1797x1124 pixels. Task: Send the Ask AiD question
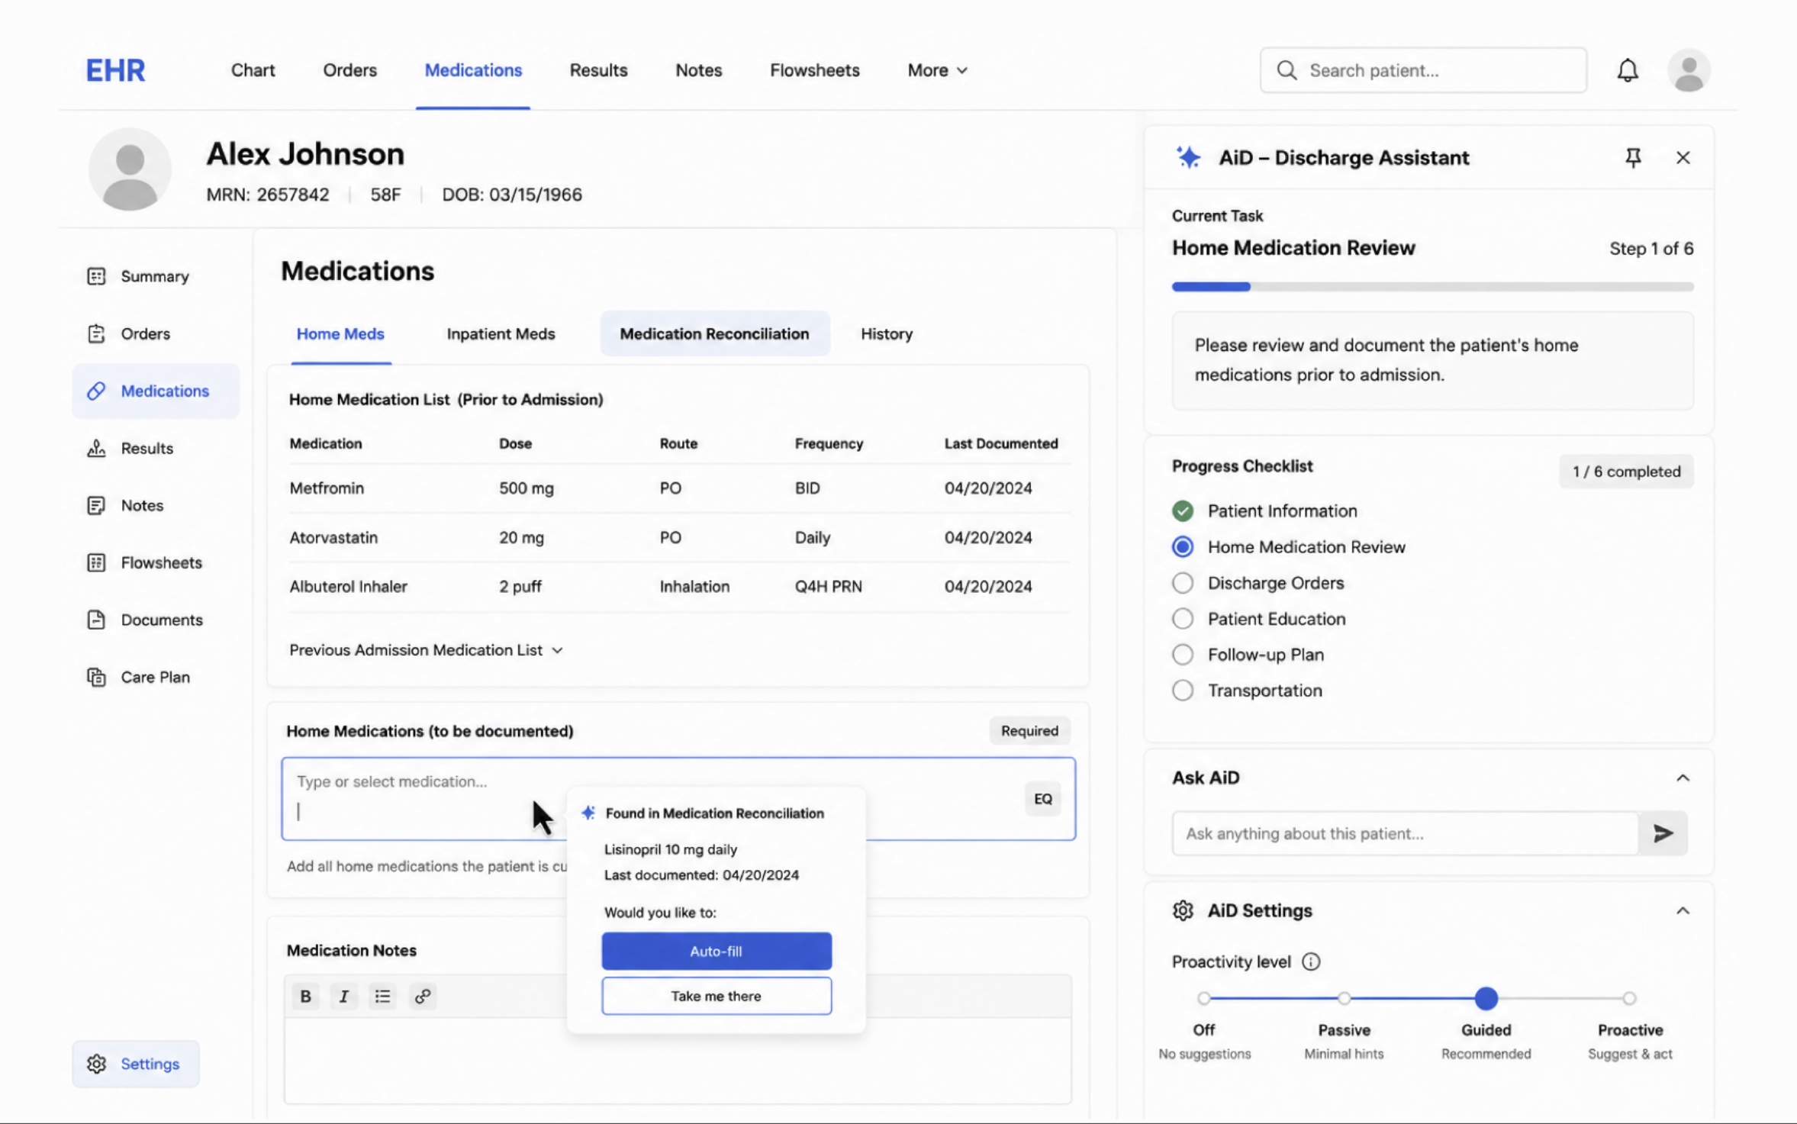point(1663,833)
